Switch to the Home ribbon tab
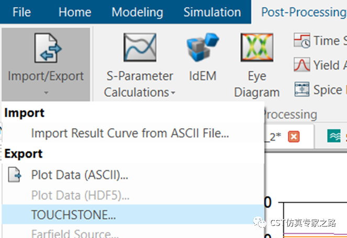Viewport: 347px width, 238px height. pos(75,12)
